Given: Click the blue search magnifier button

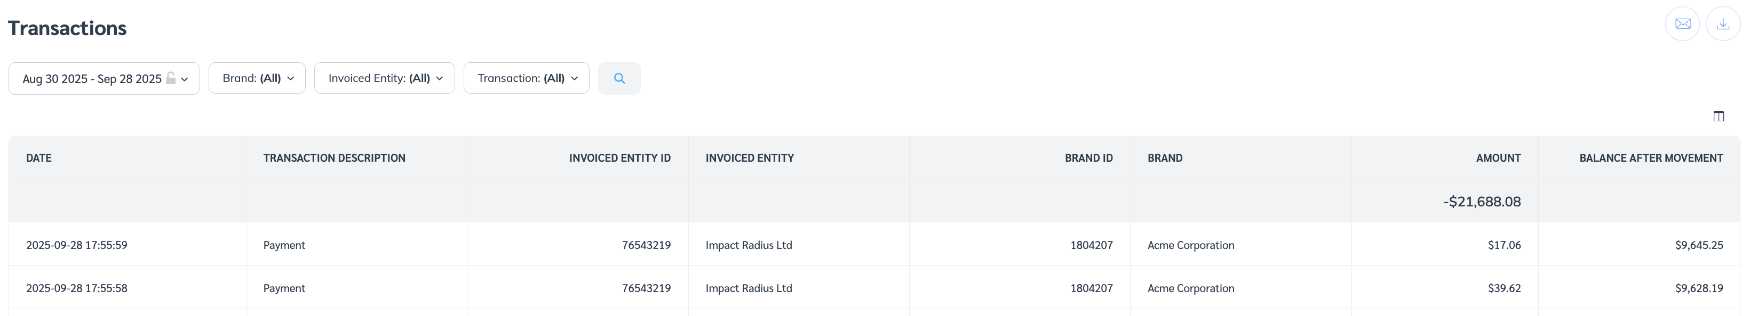Looking at the screenshot, I should tap(619, 79).
